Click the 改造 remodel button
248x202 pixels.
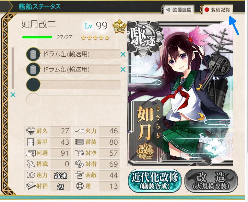[211, 181]
